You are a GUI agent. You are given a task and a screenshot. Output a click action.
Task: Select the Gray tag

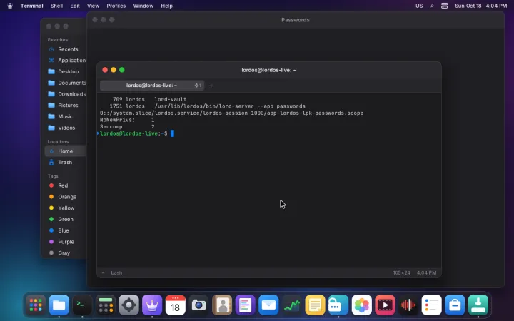tap(66, 253)
